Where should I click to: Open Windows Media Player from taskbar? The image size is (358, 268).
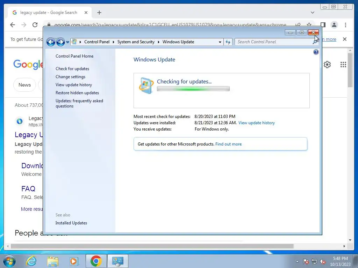[74, 261]
